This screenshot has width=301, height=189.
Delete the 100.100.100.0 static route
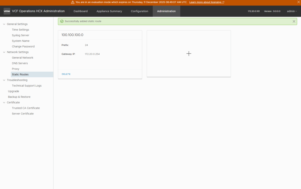(x=66, y=74)
